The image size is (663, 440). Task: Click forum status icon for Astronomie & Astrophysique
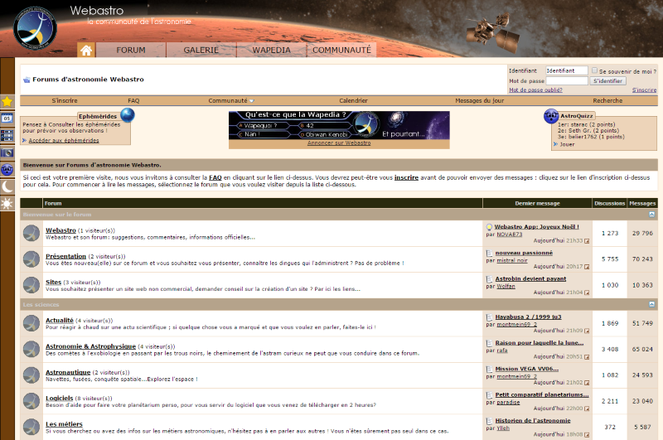pos(31,349)
